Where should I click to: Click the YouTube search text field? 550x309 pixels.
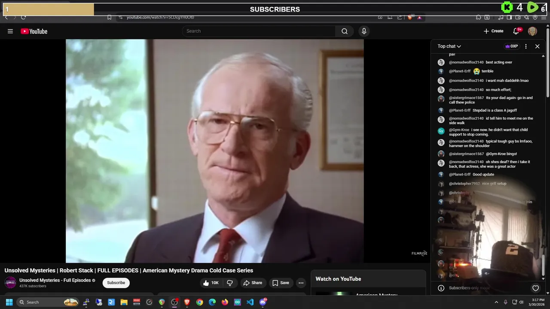[259, 31]
